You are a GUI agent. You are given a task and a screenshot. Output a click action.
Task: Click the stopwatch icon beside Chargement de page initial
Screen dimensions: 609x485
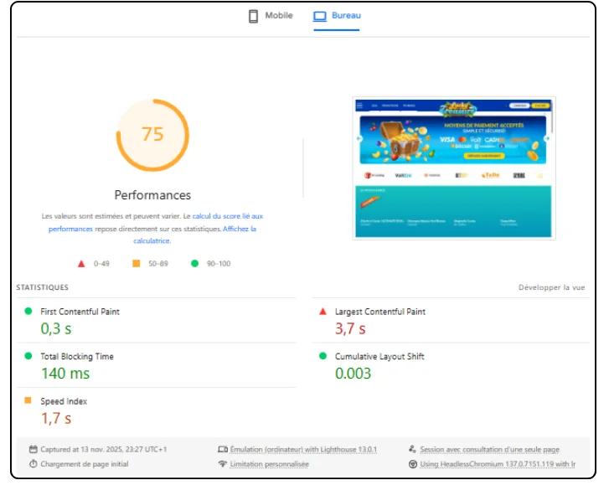click(x=34, y=464)
